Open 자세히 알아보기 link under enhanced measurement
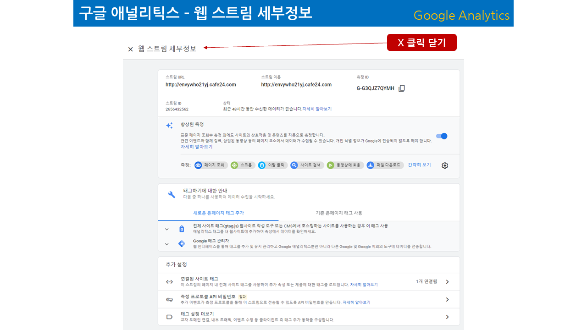 pyautogui.click(x=197, y=147)
